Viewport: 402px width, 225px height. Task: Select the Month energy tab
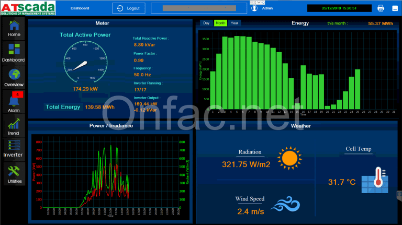[x=220, y=23]
